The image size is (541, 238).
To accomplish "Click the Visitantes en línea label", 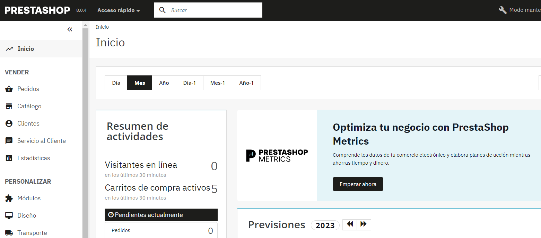I will pyautogui.click(x=141, y=165).
